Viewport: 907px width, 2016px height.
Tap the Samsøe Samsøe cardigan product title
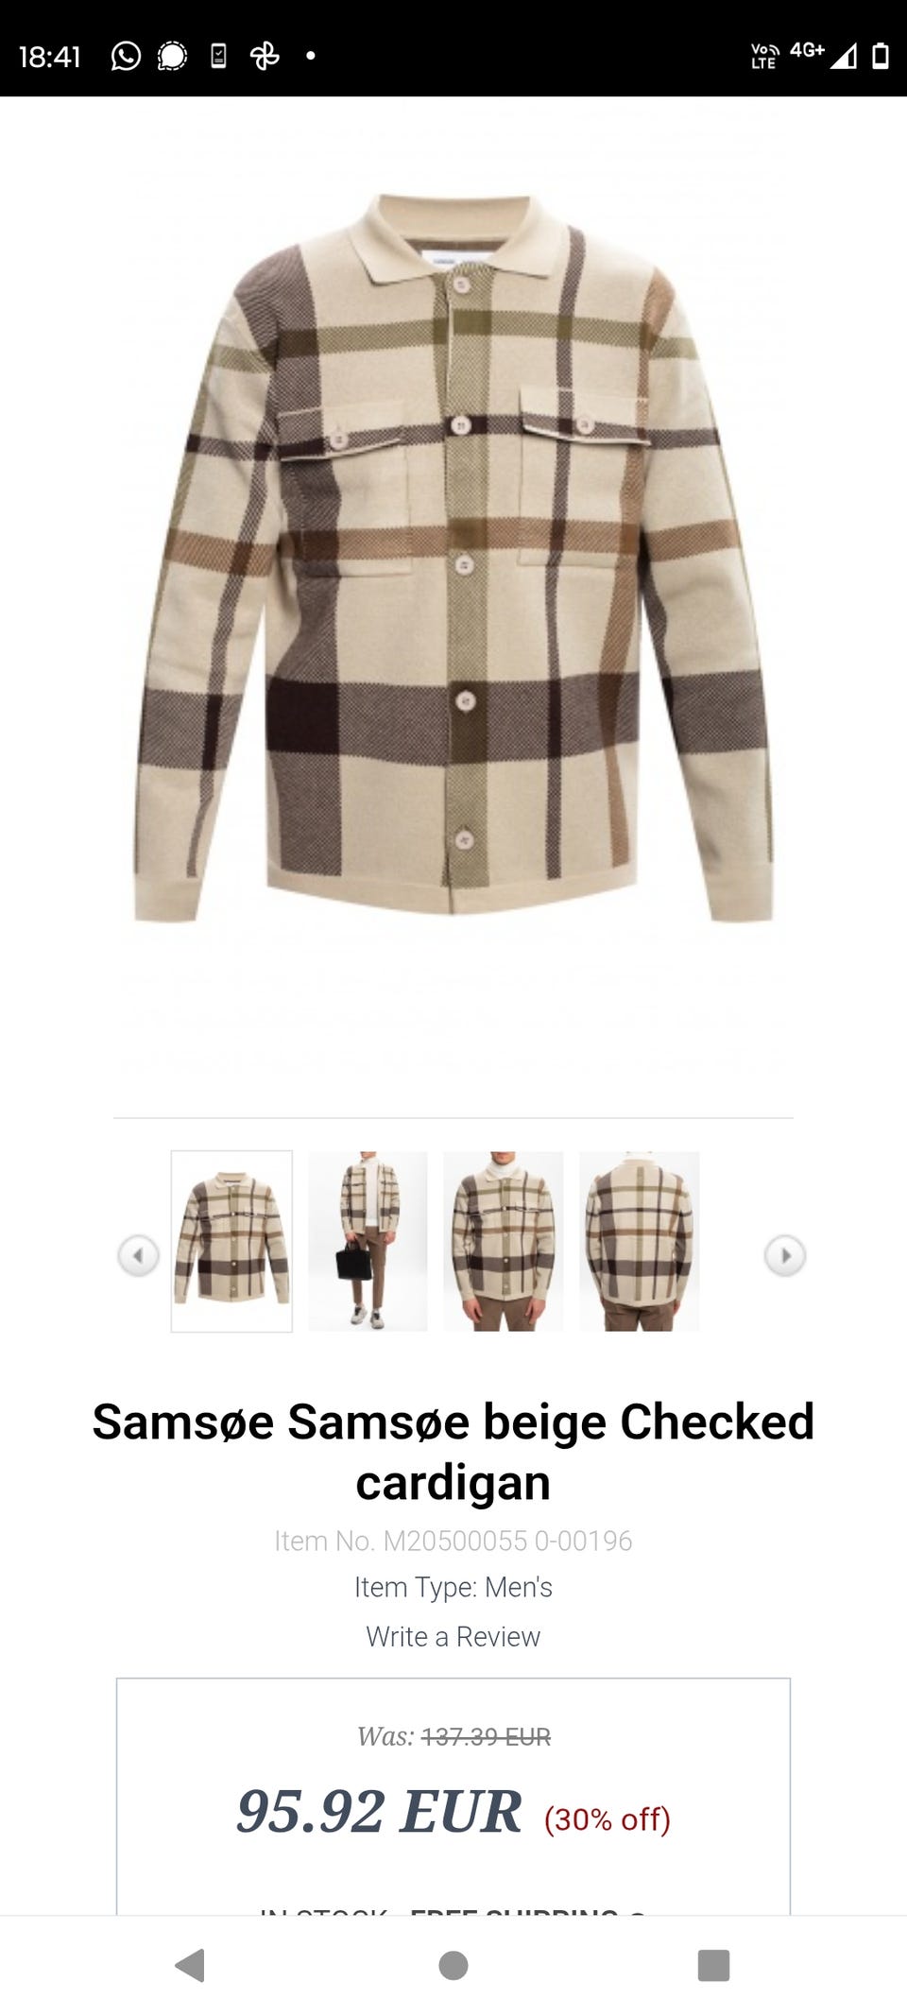click(x=453, y=1452)
